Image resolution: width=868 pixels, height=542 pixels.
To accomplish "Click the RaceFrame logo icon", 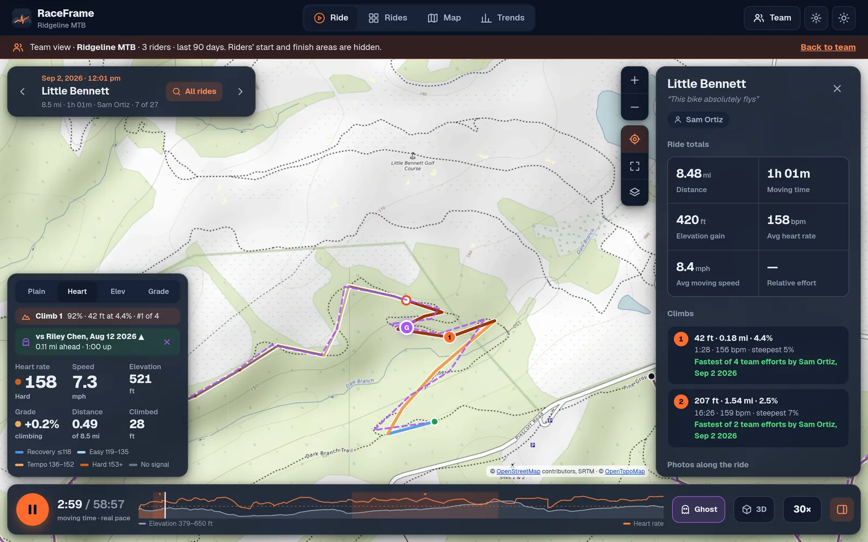I will click(22, 18).
